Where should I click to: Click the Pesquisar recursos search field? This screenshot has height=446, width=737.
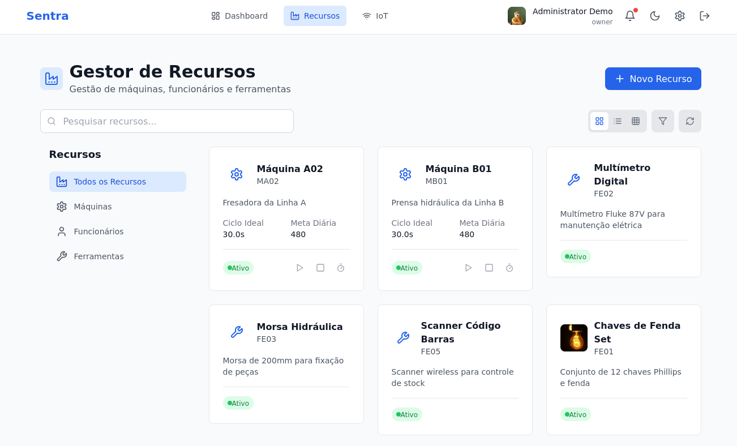click(x=167, y=121)
